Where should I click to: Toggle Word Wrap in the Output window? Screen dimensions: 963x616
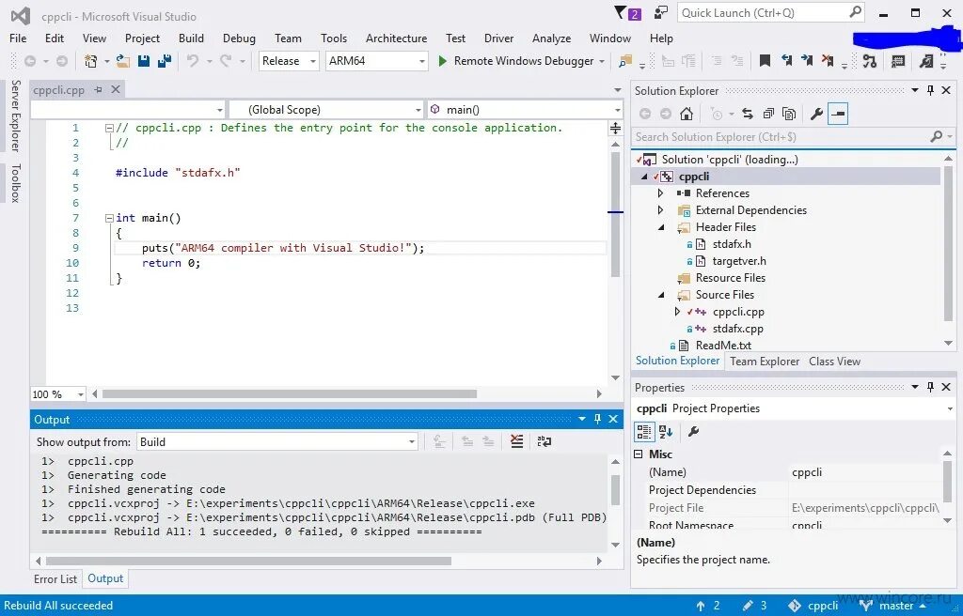click(545, 441)
